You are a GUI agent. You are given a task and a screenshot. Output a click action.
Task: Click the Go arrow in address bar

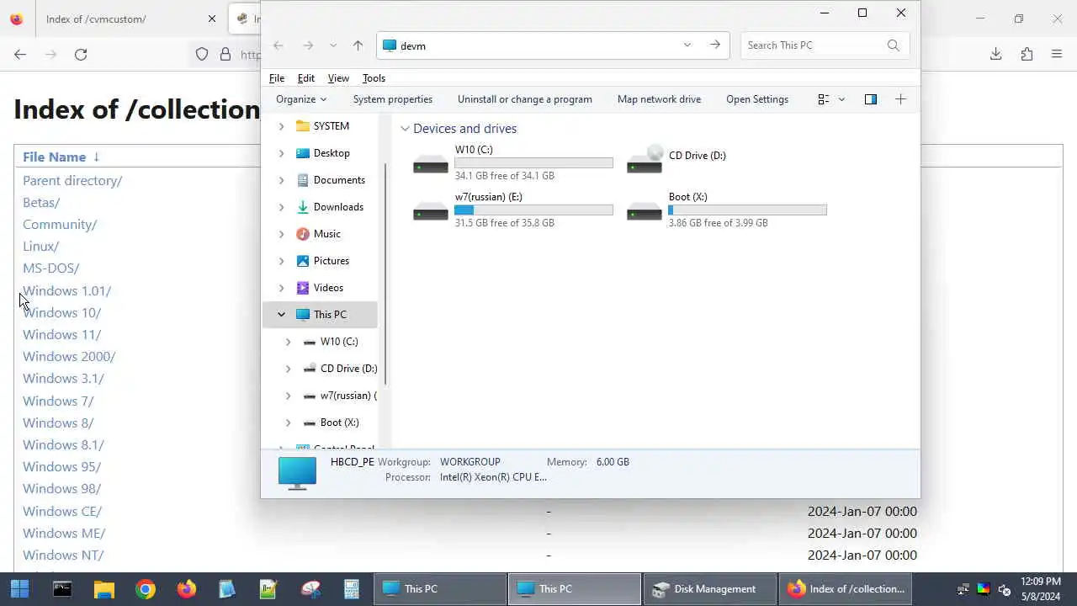click(x=715, y=45)
